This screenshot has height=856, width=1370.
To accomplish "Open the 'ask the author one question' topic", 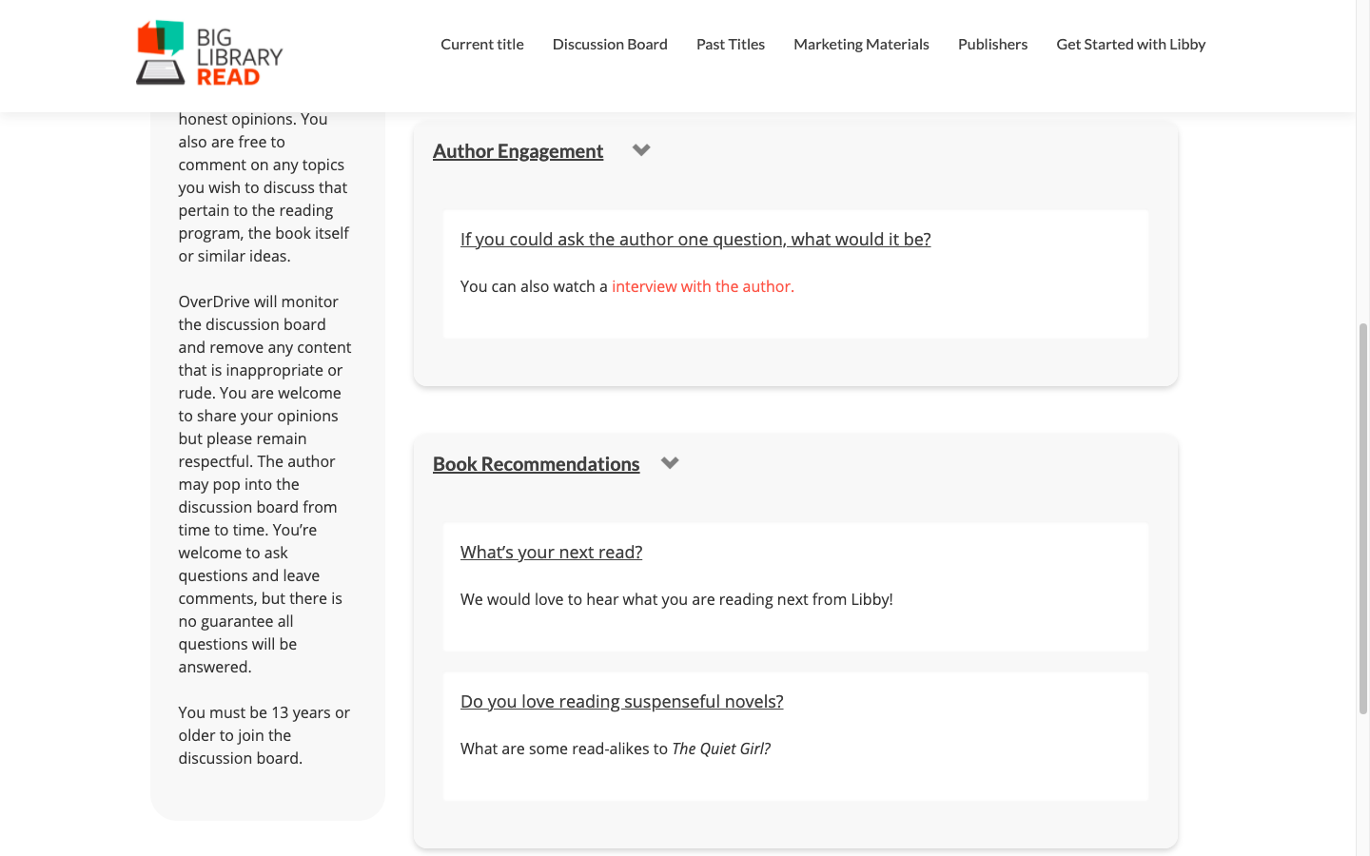I will coord(695,240).
